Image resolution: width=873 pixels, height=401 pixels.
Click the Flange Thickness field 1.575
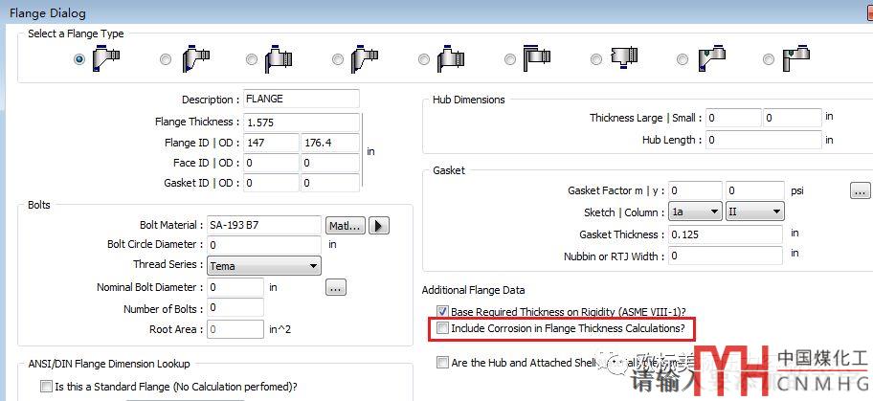[x=302, y=122]
